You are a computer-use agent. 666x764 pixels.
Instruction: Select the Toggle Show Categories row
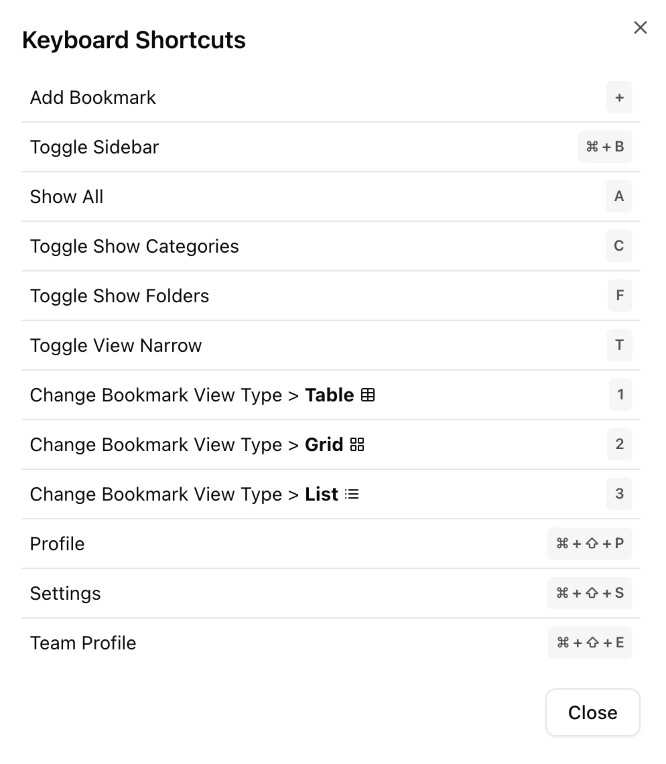point(331,246)
